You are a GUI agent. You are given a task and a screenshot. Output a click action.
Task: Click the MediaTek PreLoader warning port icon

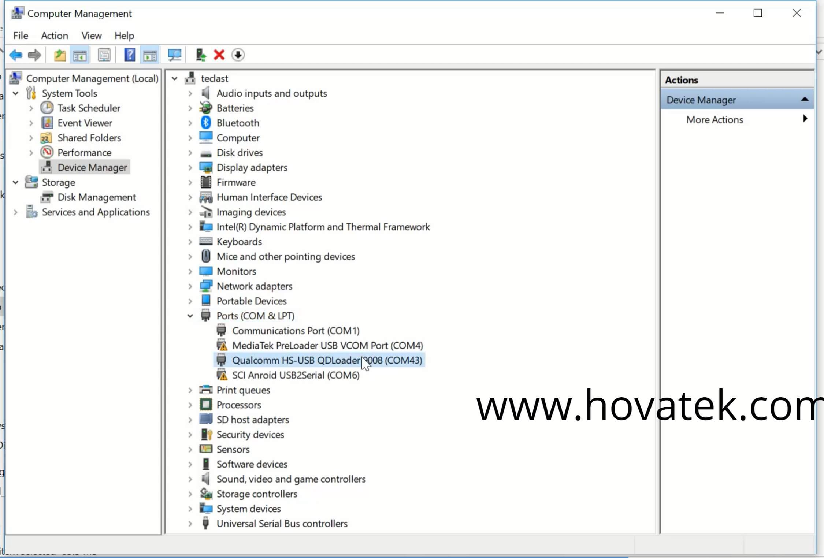click(x=222, y=345)
